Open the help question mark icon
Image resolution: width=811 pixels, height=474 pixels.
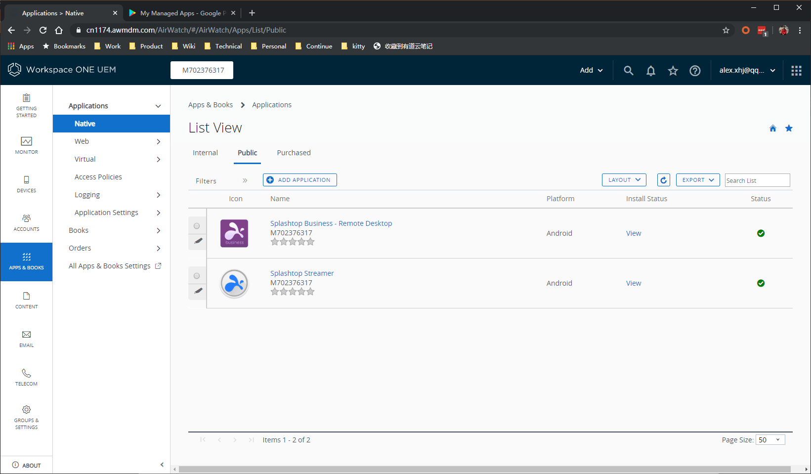(695, 70)
